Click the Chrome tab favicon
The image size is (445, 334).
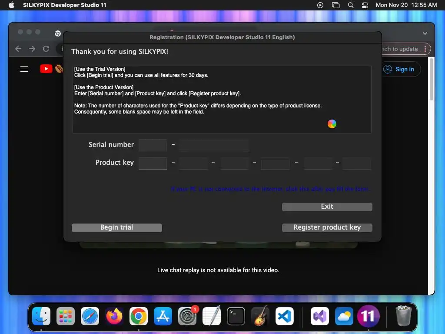(x=58, y=33)
